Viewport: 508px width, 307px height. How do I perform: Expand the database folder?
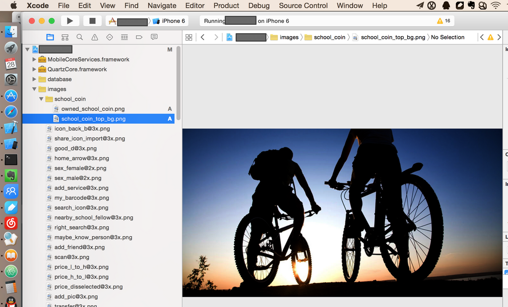(x=35, y=79)
